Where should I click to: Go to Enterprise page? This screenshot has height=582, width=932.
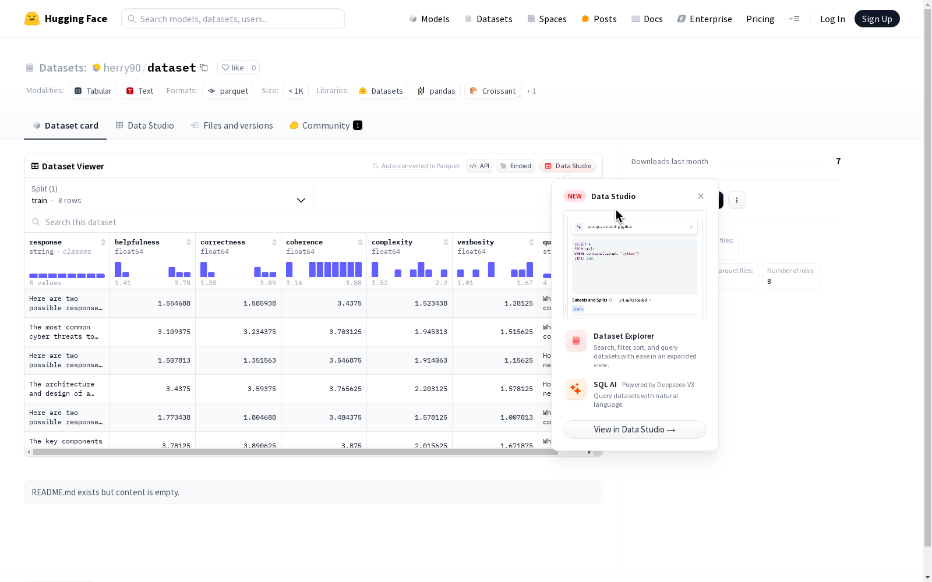(704, 19)
